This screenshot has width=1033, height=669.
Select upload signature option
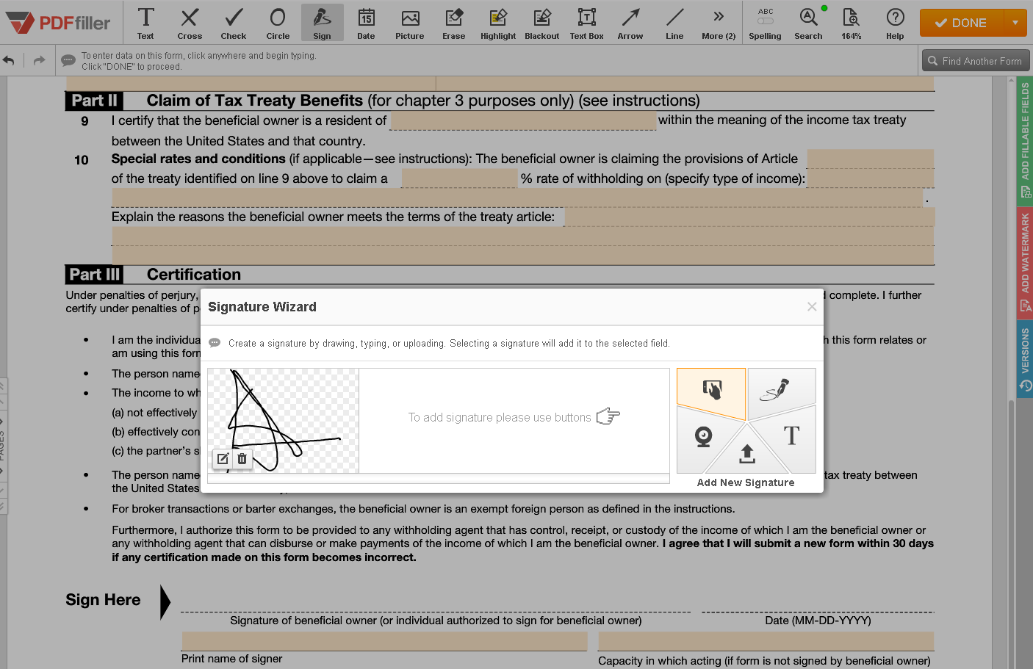(x=746, y=454)
